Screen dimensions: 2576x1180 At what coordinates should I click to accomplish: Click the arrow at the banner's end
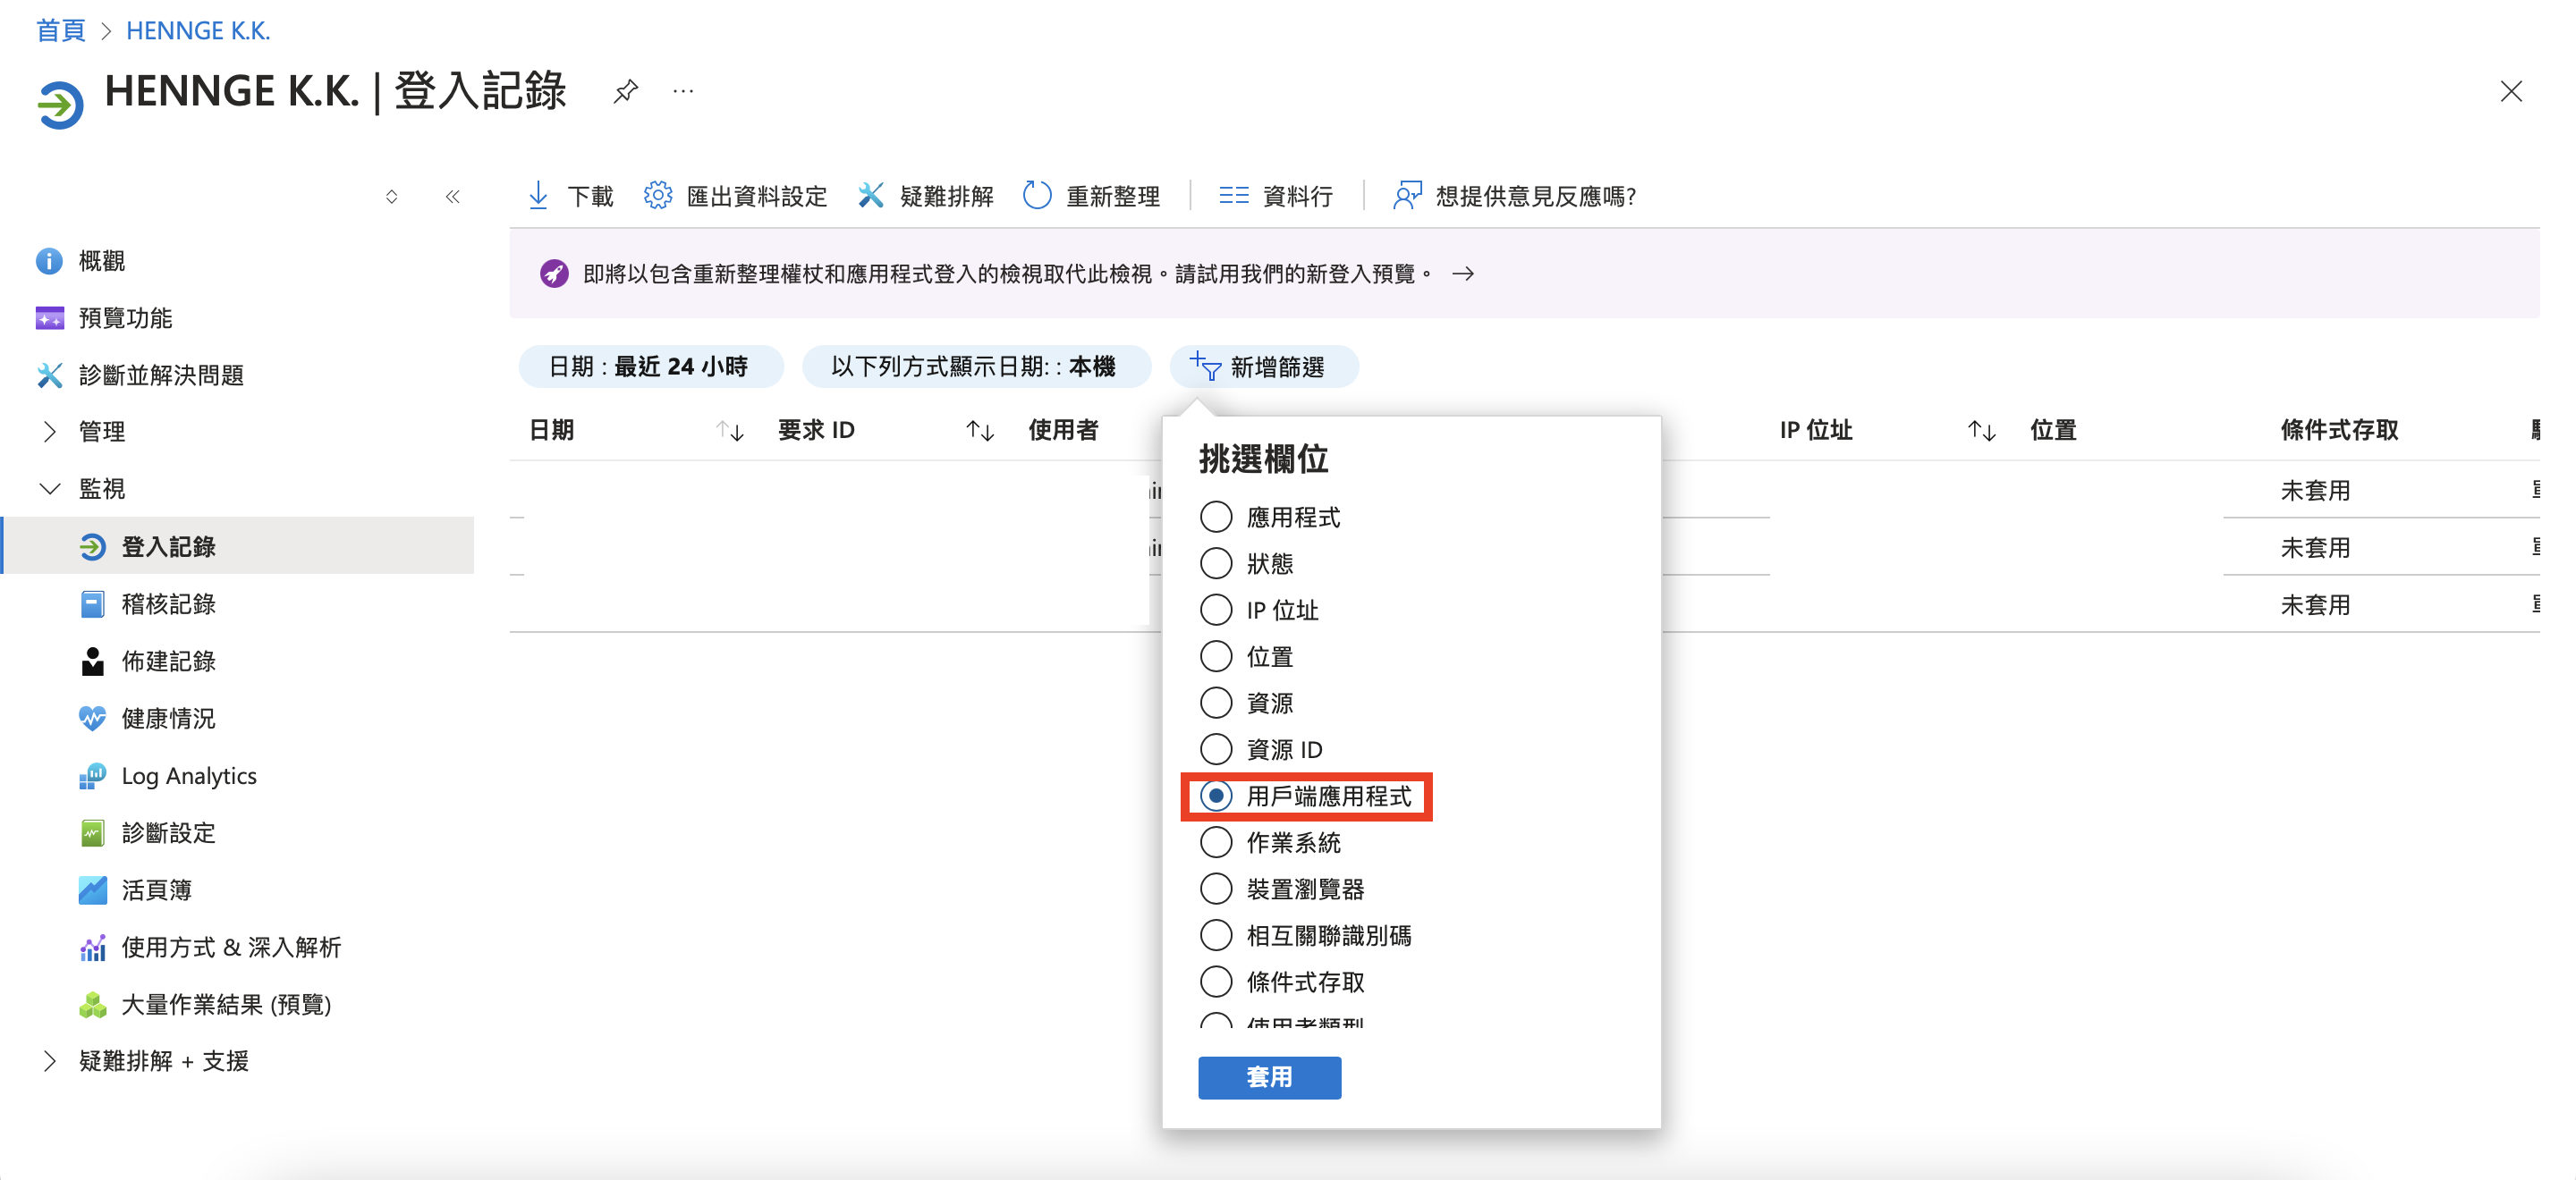point(1463,274)
